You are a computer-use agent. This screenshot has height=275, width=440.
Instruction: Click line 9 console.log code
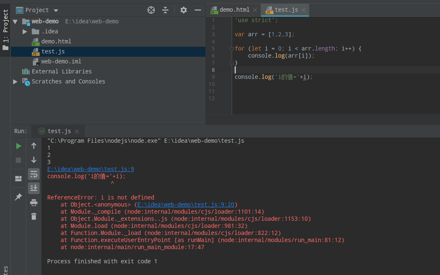point(273,77)
